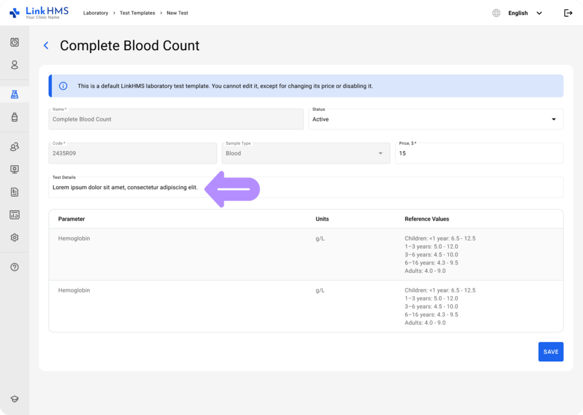This screenshot has width=583, height=415.
Task: Click the pharmacy bottle icon
Action: point(14,117)
